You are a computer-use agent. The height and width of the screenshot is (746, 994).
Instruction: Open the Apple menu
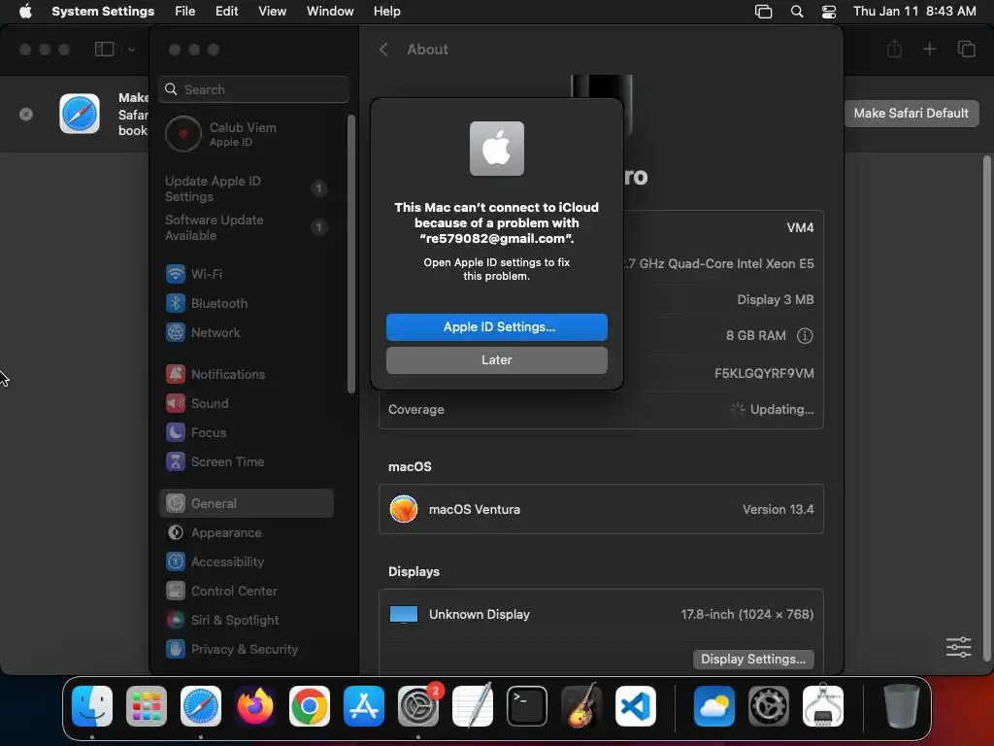click(x=25, y=11)
